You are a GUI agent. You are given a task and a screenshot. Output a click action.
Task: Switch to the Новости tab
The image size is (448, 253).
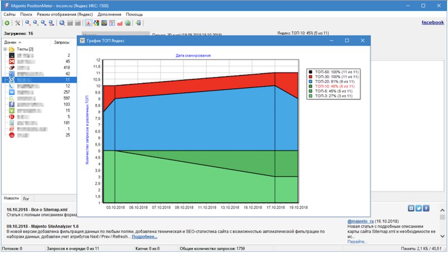point(11,198)
